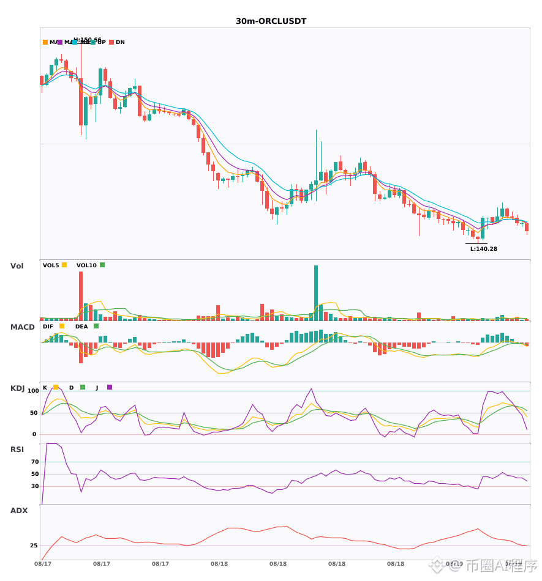
Task: Click the cyan MA legend swatch
Action: coord(75,42)
